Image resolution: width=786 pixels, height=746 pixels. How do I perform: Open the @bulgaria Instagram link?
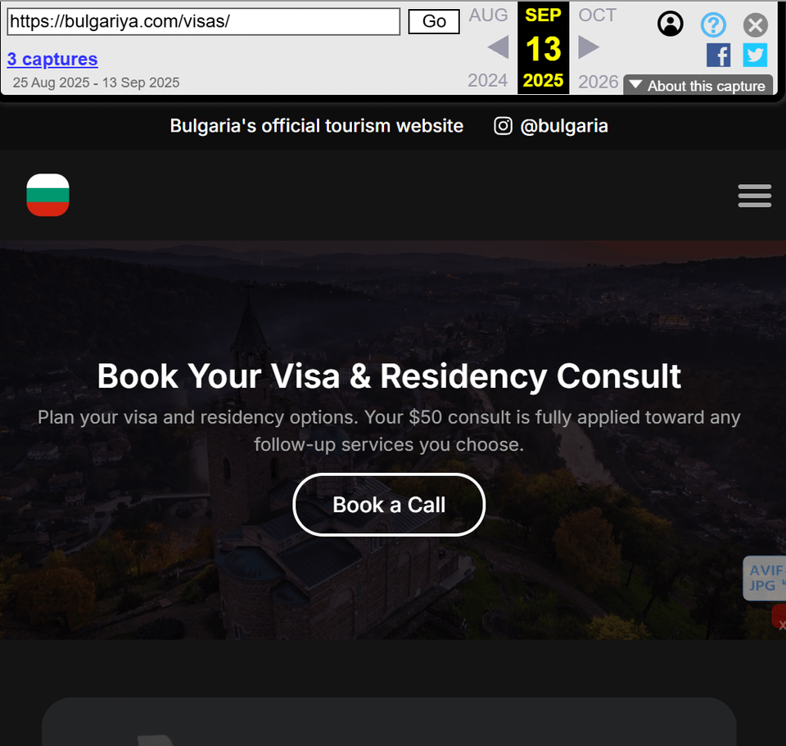pyautogui.click(x=564, y=126)
